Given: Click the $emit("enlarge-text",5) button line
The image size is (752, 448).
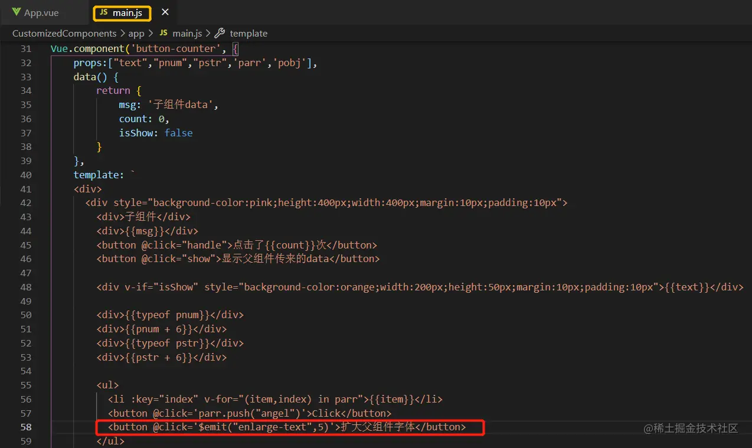Looking at the screenshot, I should tap(287, 427).
